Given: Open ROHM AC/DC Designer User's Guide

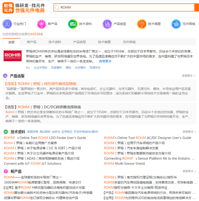Looking at the screenshot, I should (x=148, y=138).
